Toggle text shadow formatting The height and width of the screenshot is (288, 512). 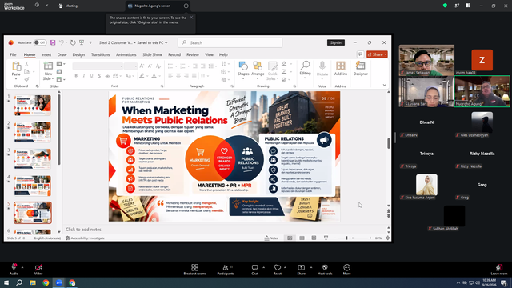click(99, 76)
